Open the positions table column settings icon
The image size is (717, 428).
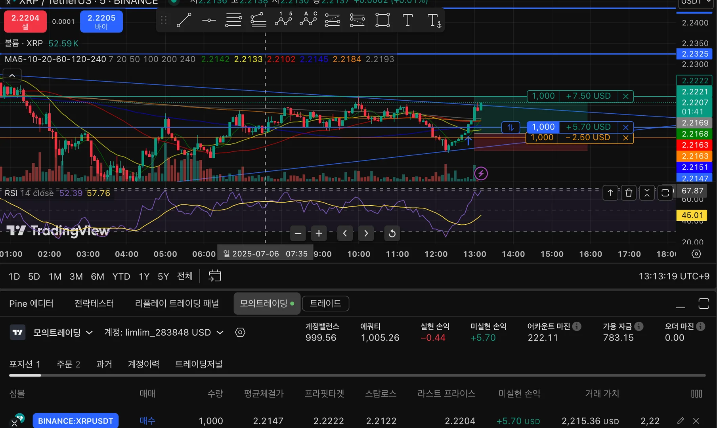[696, 394]
